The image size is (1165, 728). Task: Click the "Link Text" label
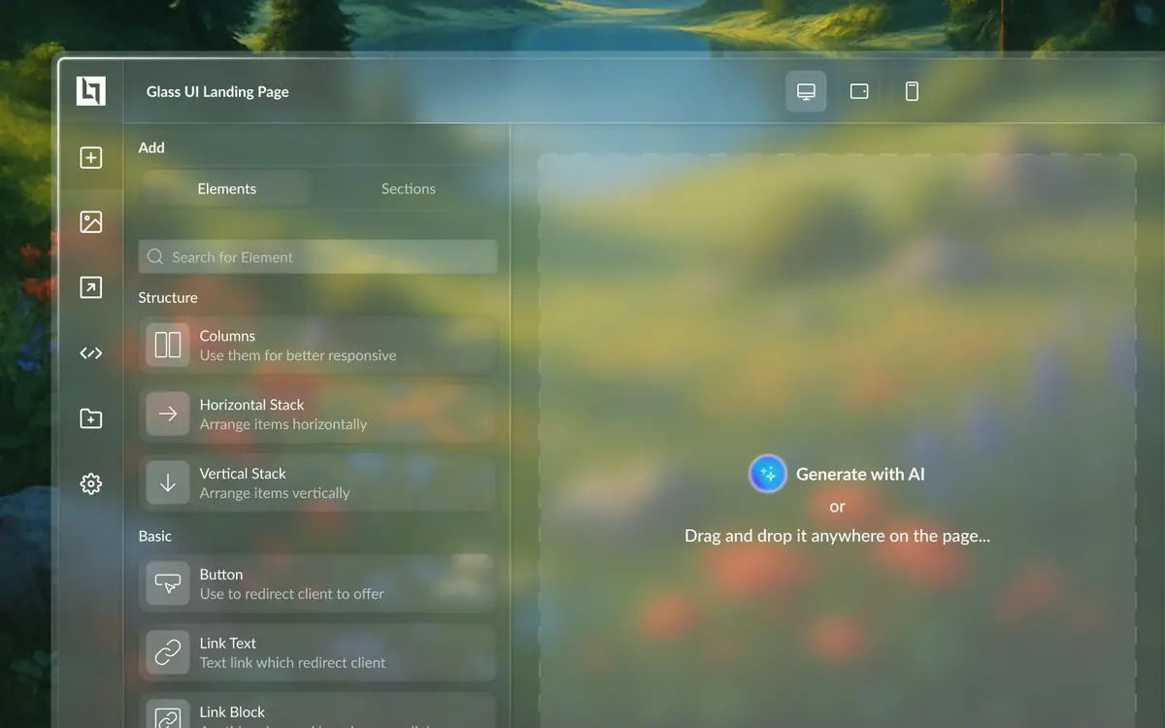pos(228,644)
